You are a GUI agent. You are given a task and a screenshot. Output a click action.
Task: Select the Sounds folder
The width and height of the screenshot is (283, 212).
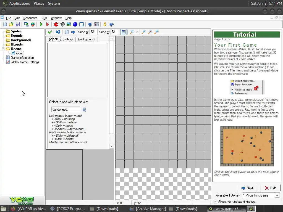(x=17, y=36)
